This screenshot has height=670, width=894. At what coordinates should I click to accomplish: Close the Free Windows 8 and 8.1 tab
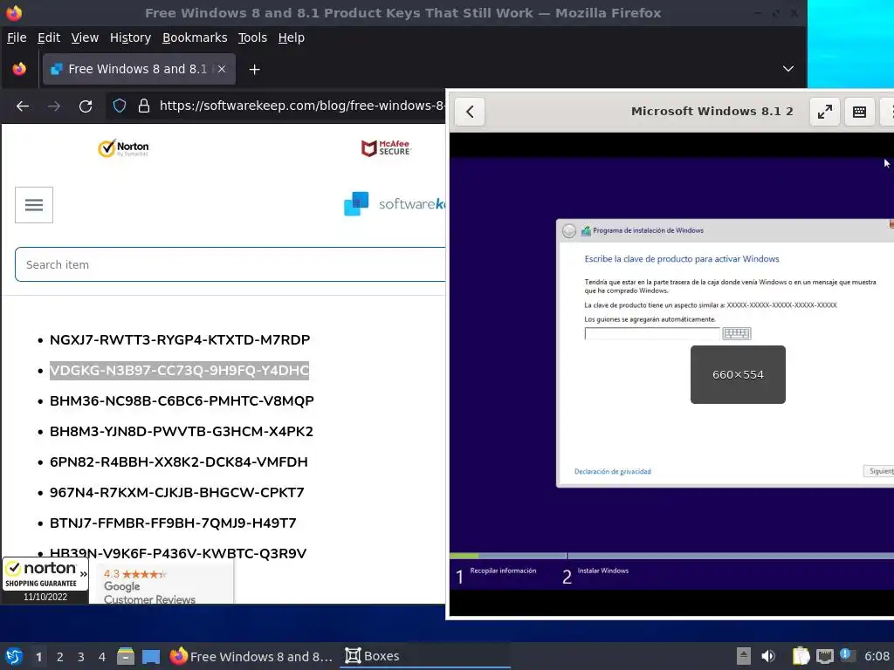[222, 69]
